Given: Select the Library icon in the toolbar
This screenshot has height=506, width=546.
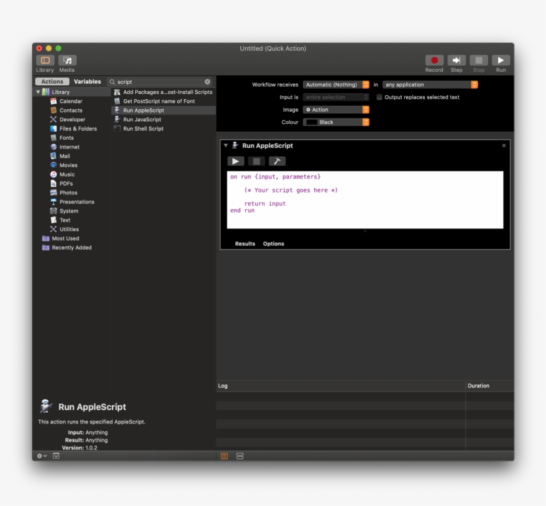Looking at the screenshot, I should coord(45,60).
